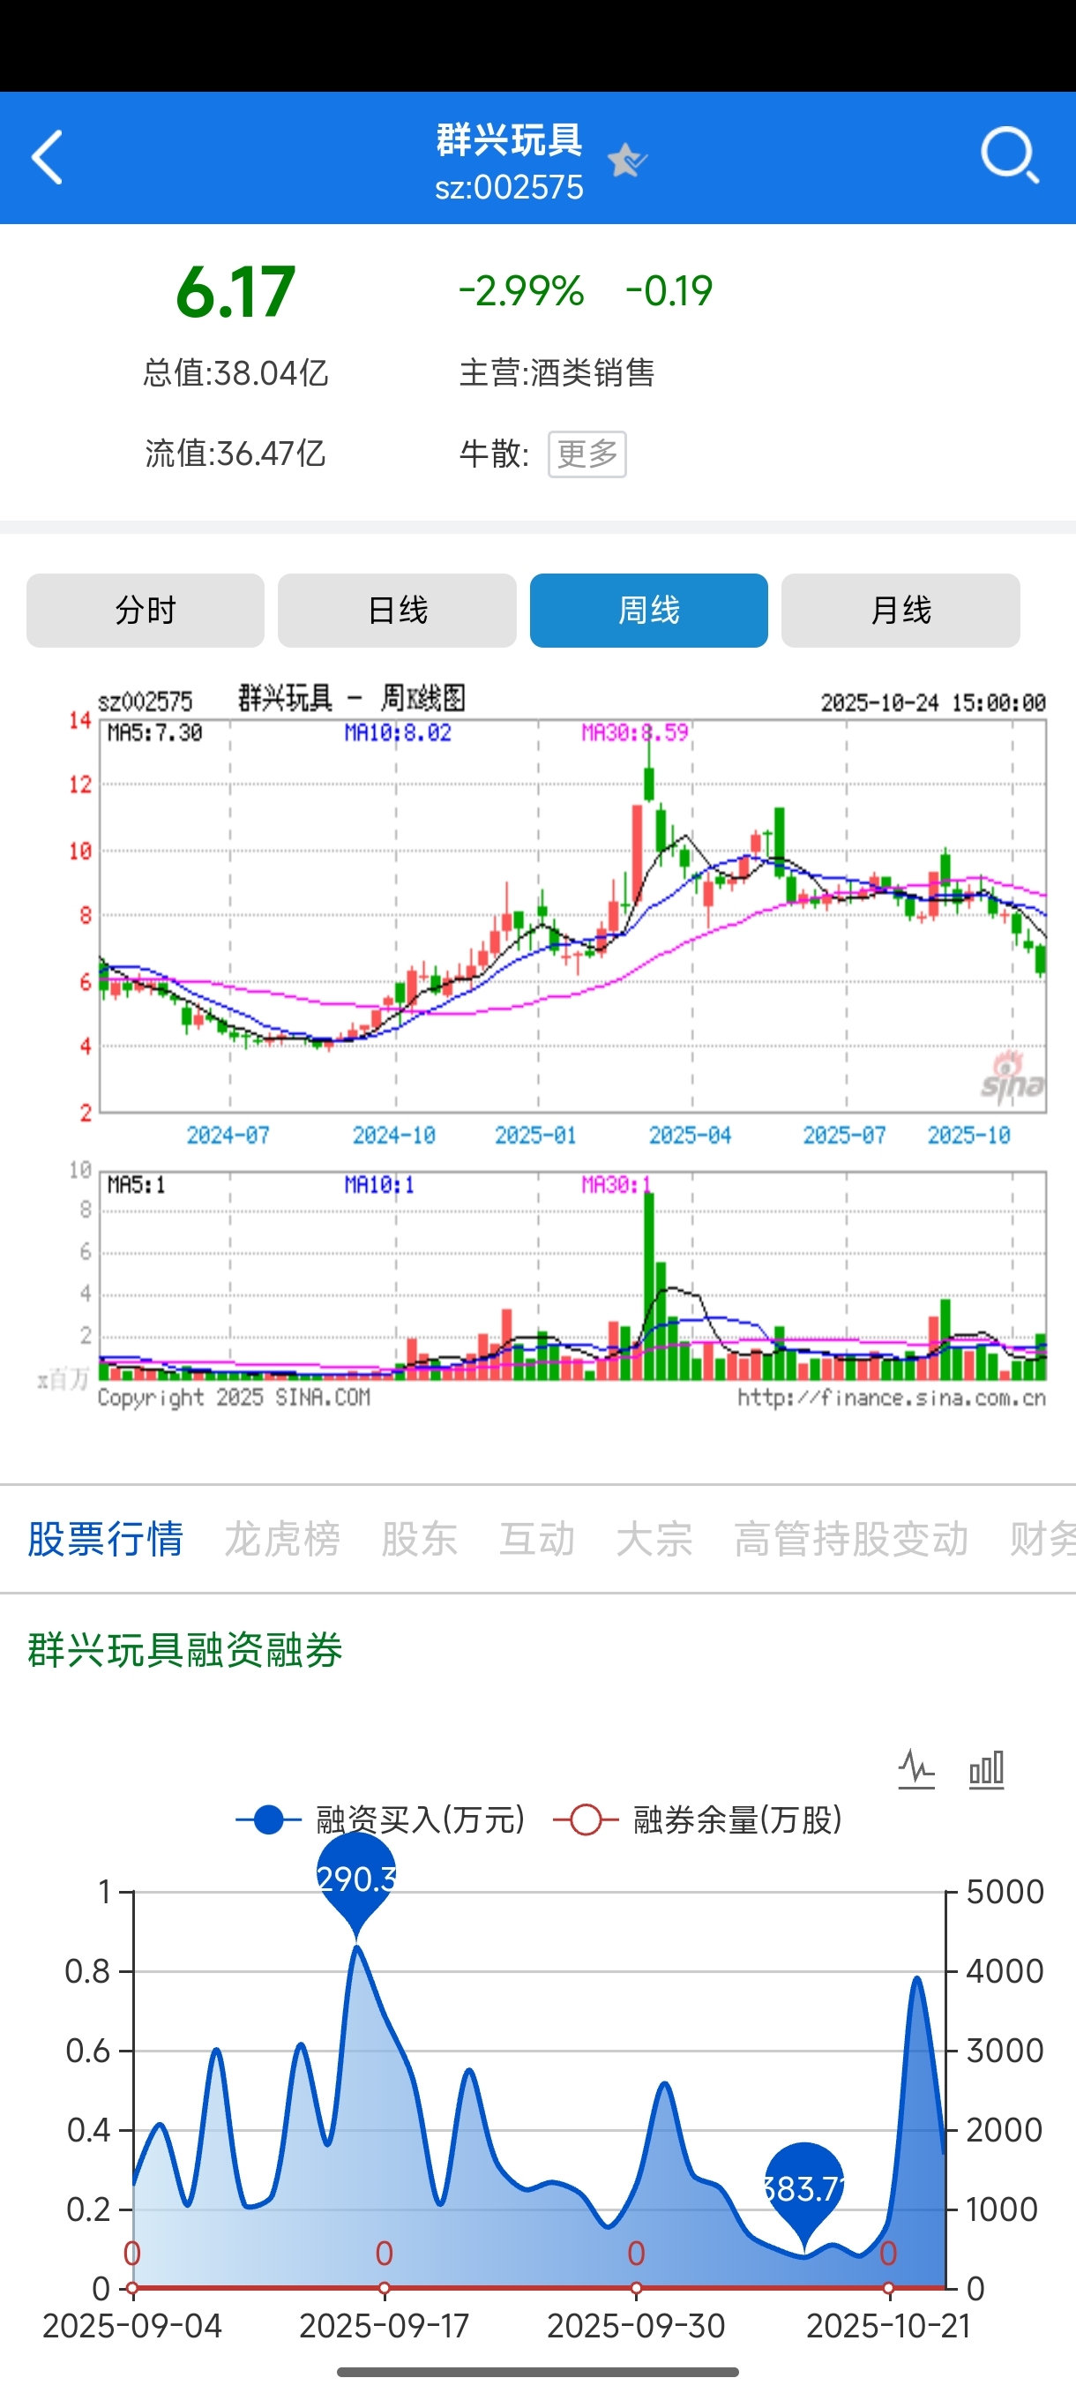Open the search magnifier icon
Screen dimensions: 1076x2393
pyautogui.click(x=1010, y=155)
